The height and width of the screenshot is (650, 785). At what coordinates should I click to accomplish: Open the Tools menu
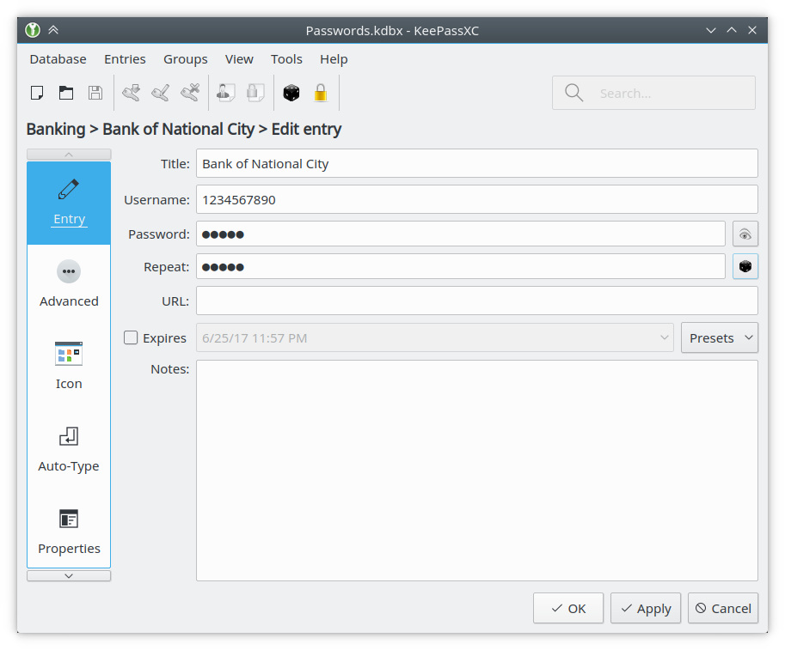click(286, 59)
